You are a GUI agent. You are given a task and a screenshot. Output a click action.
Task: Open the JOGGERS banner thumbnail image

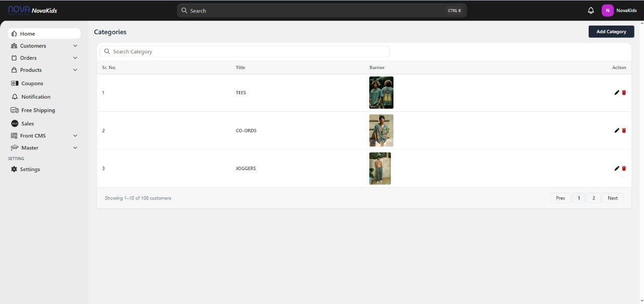click(380, 169)
